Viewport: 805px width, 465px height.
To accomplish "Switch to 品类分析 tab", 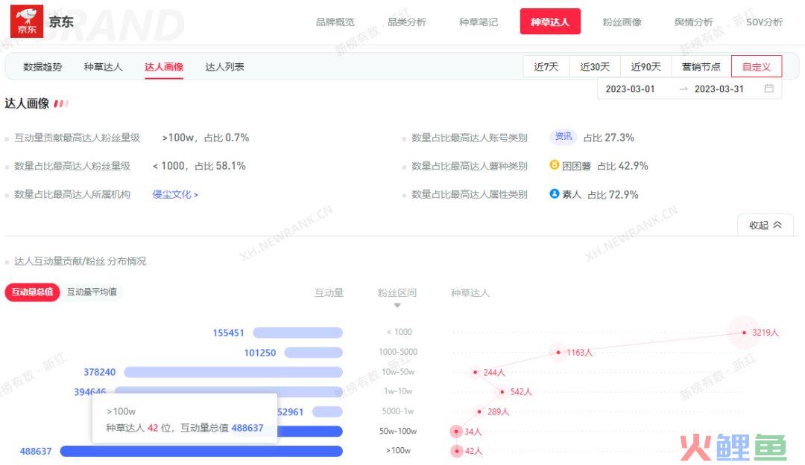I will tap(407, 22).
